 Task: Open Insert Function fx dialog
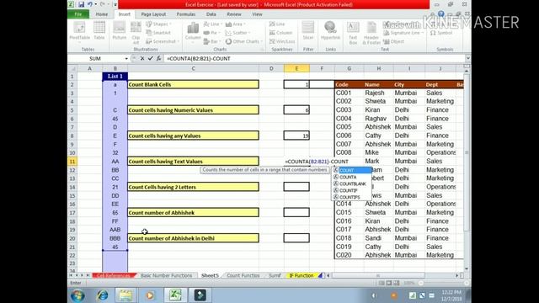click(x=158, y=58)
